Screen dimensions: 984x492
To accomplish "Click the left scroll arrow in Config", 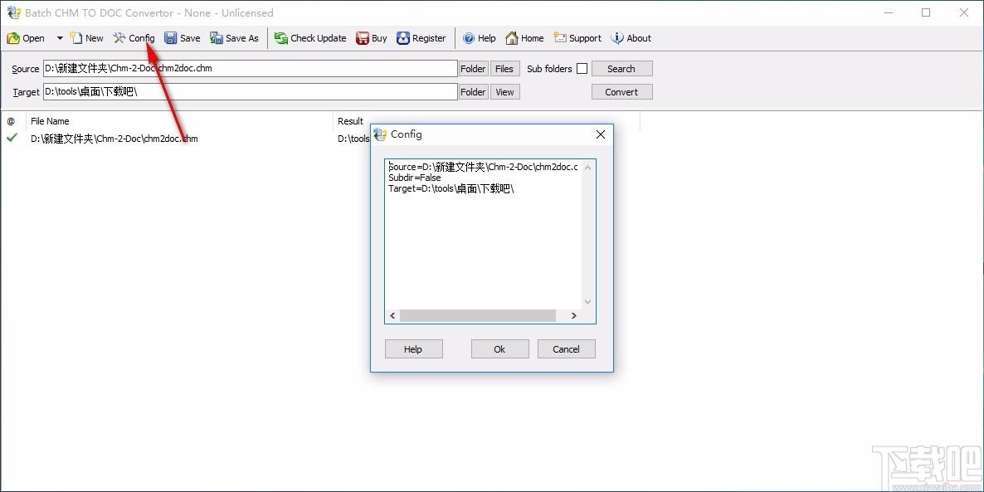I will (392, 315).
